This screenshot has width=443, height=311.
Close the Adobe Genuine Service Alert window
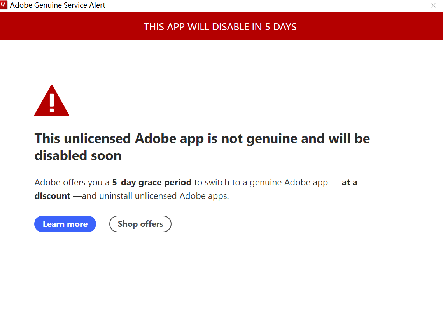coord(433,5)
